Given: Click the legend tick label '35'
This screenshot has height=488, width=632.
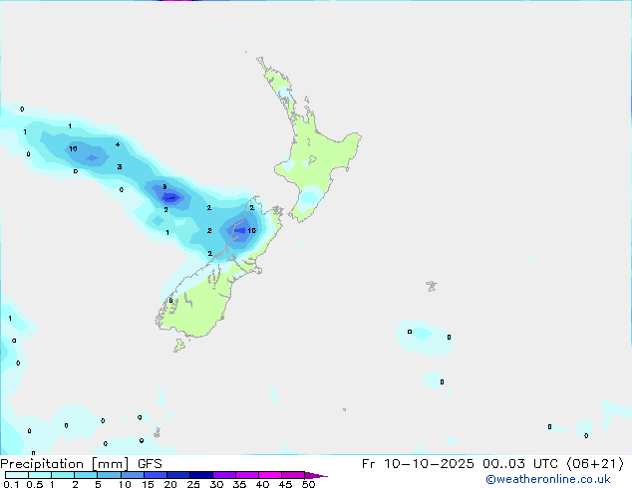Looking at the screenshot, I should (239, 484).
